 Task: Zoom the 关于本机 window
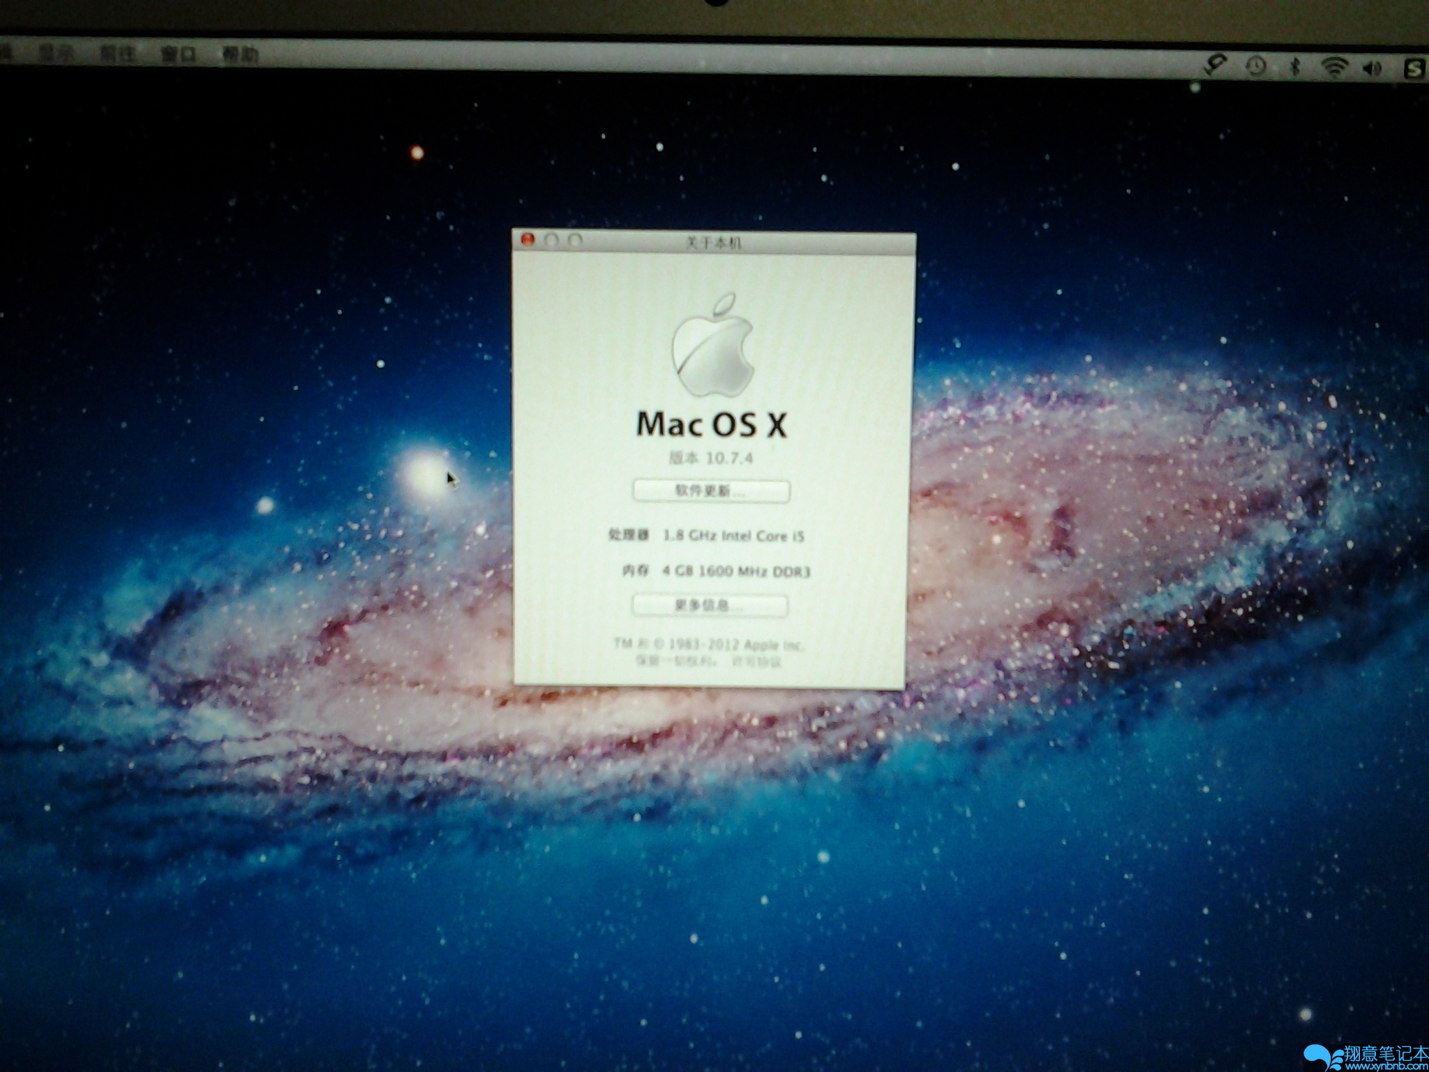coord(575,240)
